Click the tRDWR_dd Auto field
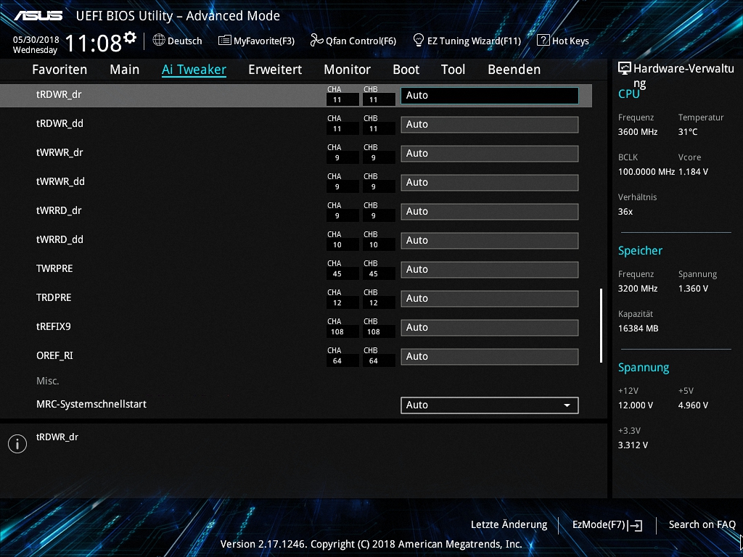Image resolution: width=743 pixels, height=557 pixels. (x=490, y=125)
